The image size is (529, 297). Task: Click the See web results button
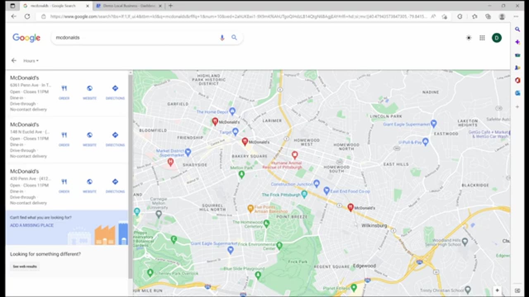[x=25, y=266]
